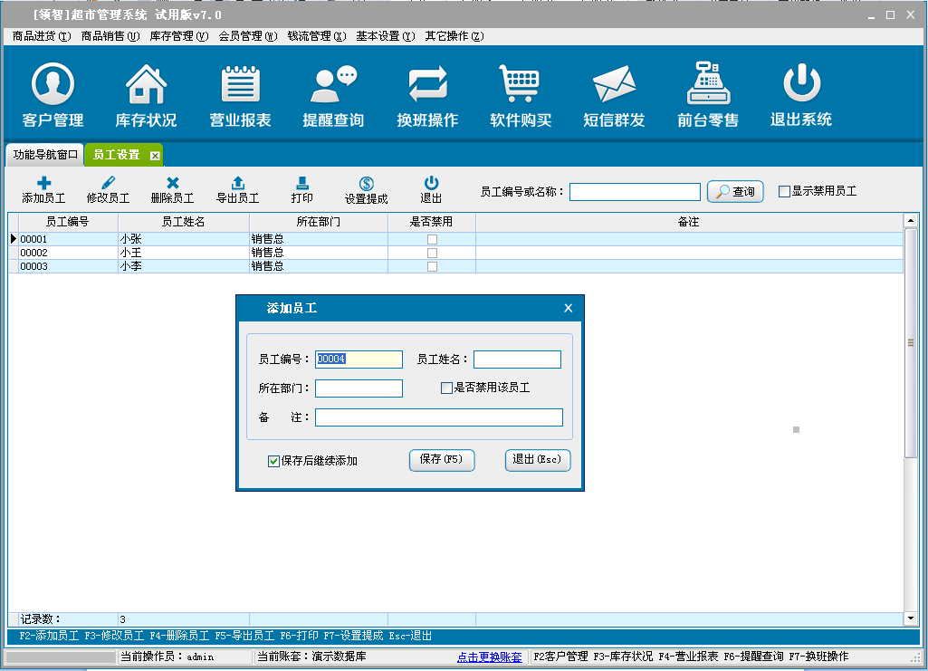Open 商品销售(U) menu
The image size is (928, 671).
[110, 36]
